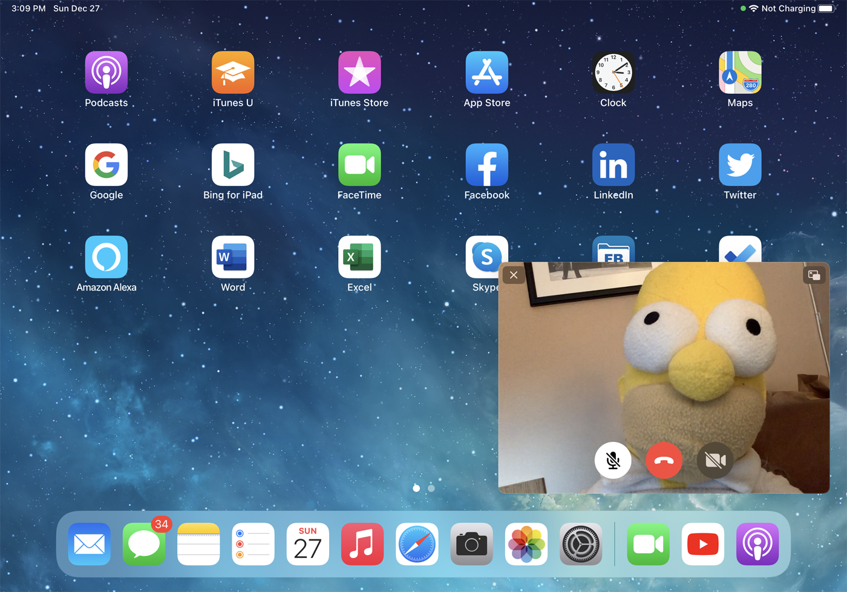Launch the LinkedIn app

click(x=613, y=165)
